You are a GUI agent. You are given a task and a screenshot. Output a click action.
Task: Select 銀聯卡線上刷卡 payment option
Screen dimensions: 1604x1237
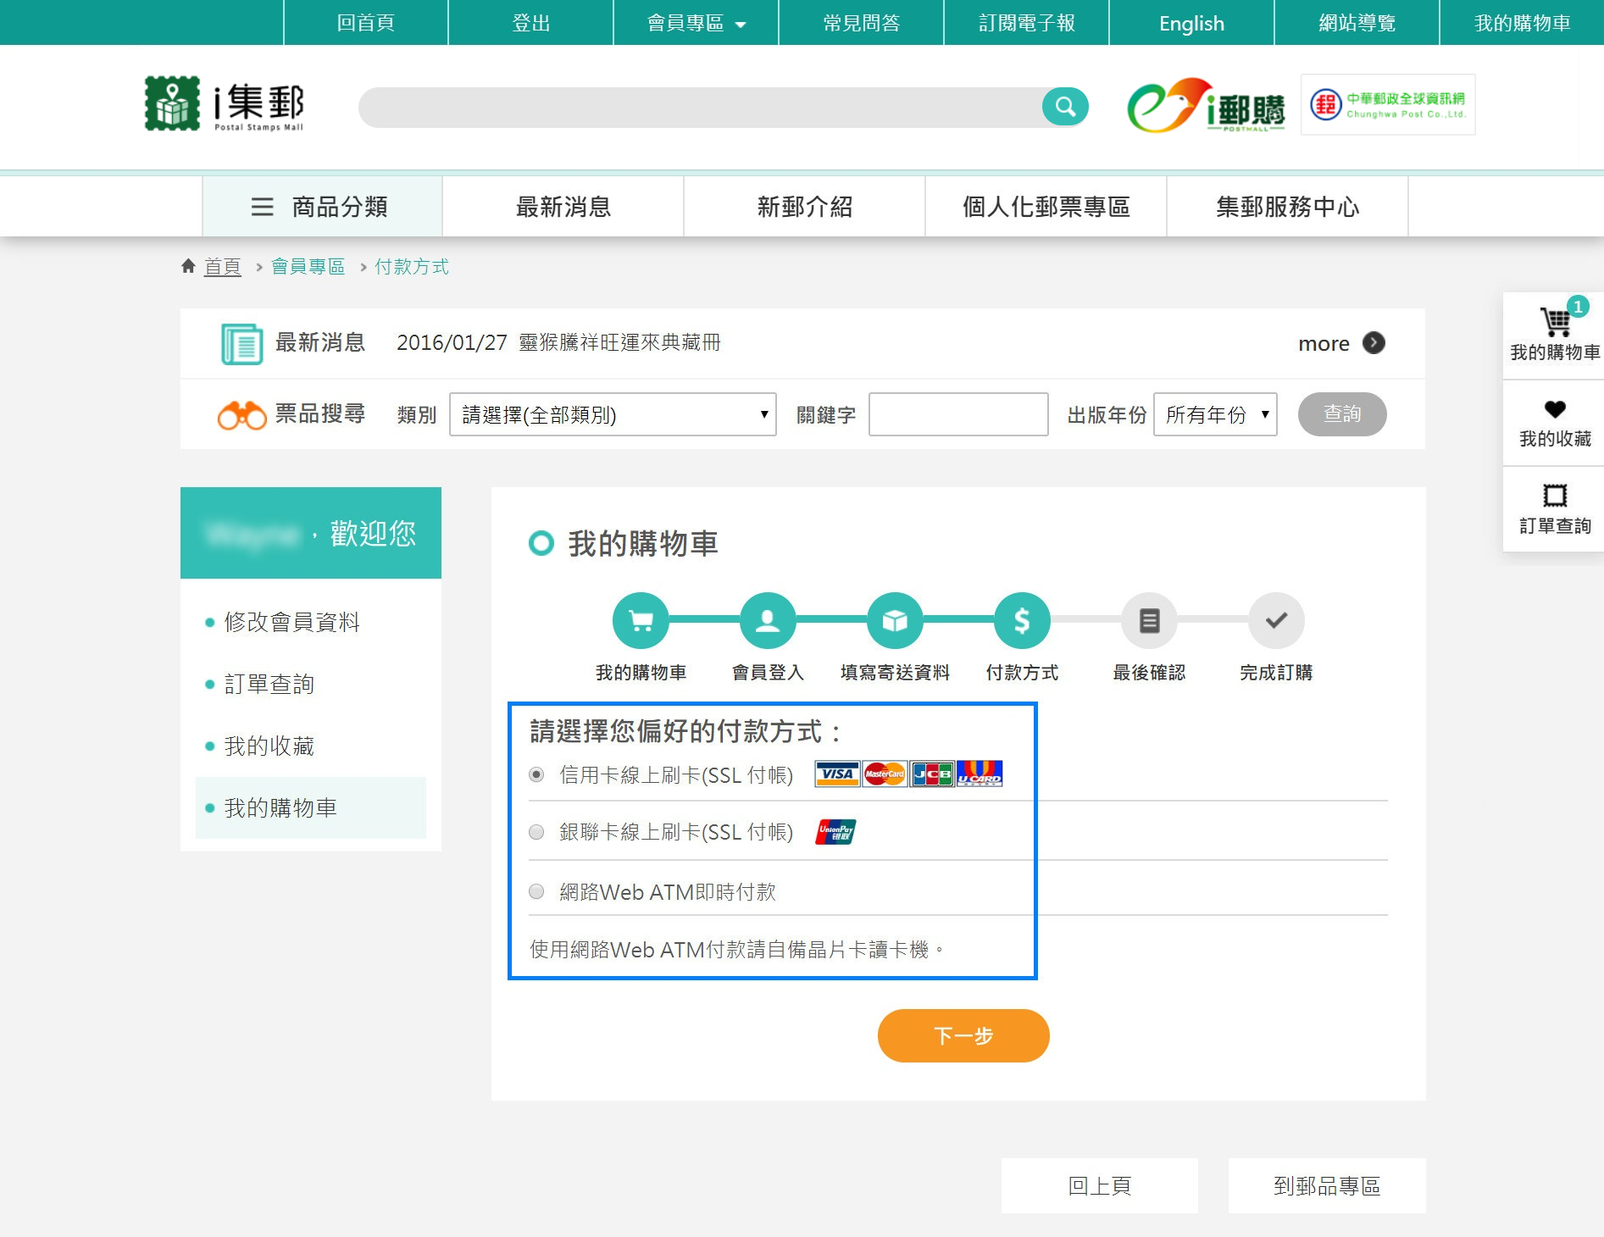coord(537,832)
